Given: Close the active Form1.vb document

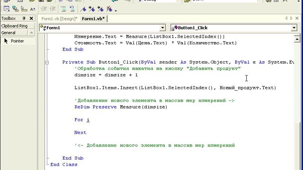Looking at the screenshot, I should (297, 18).
